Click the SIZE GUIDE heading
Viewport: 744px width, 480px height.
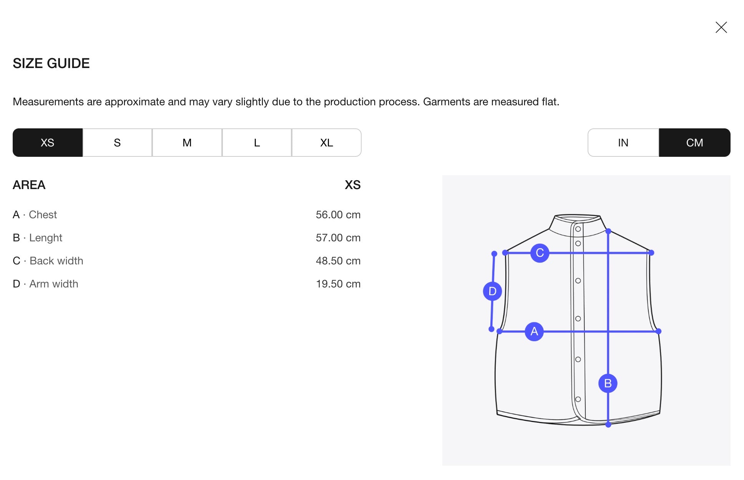coord(51,63)
